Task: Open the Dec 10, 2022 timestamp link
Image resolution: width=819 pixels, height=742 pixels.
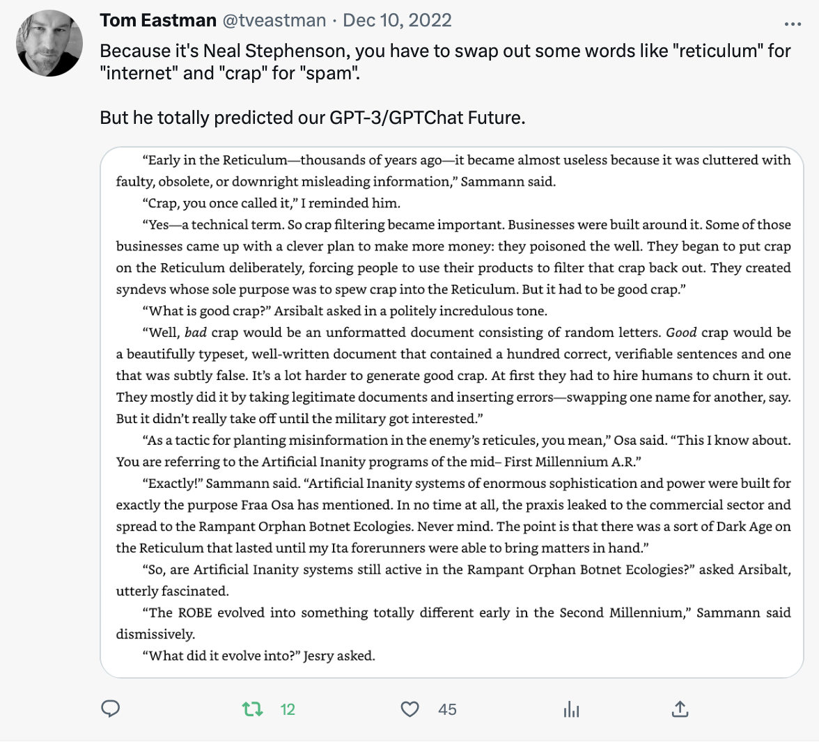Action: 397,20
